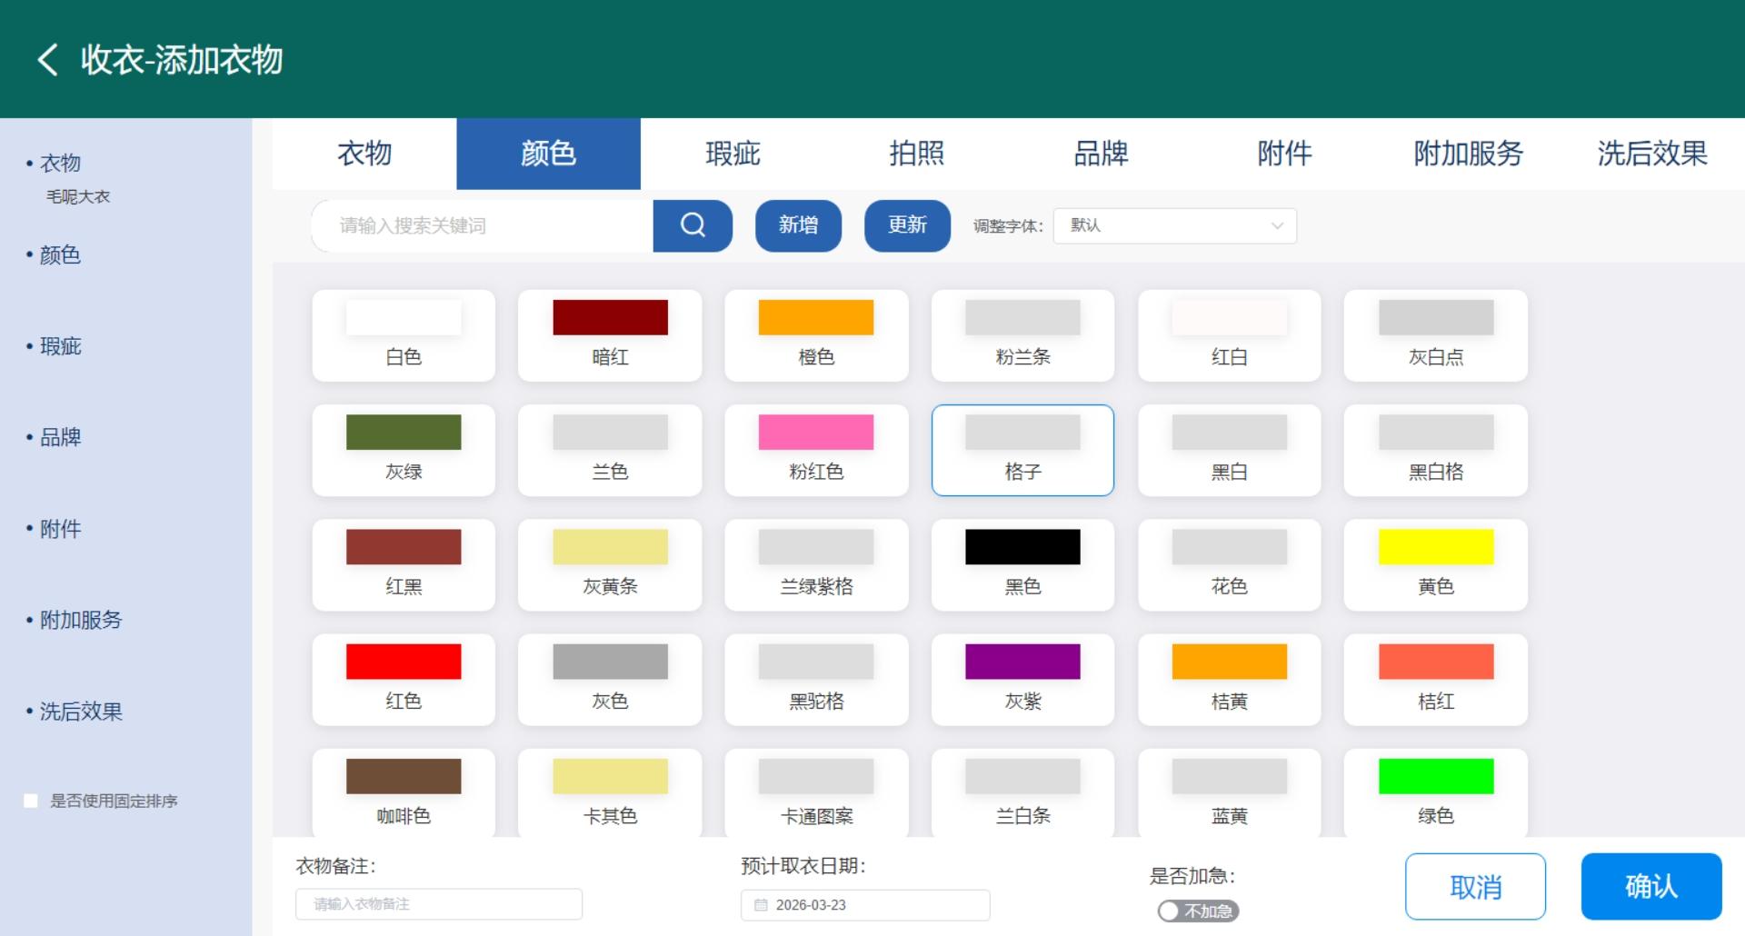Choose the 红白 color card
Screen dimensions: 1745x936
[1229, 335]
